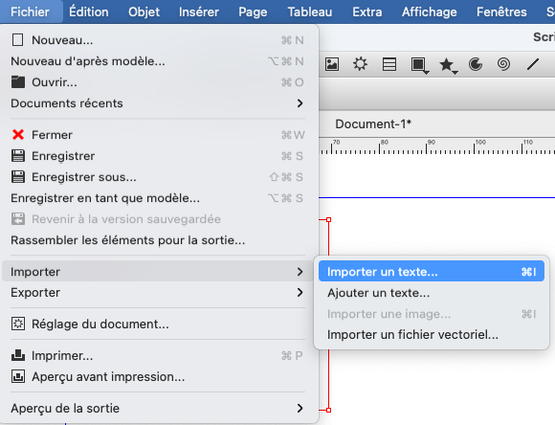Select the Shape tool square icon
The height and width of the screenshot is (425, 555).
tap(417, 64)
